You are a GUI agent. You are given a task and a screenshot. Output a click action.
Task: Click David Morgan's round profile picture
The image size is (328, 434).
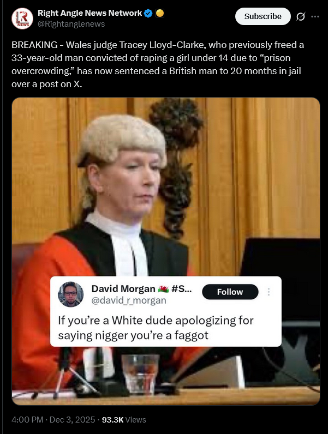(70, 294)
